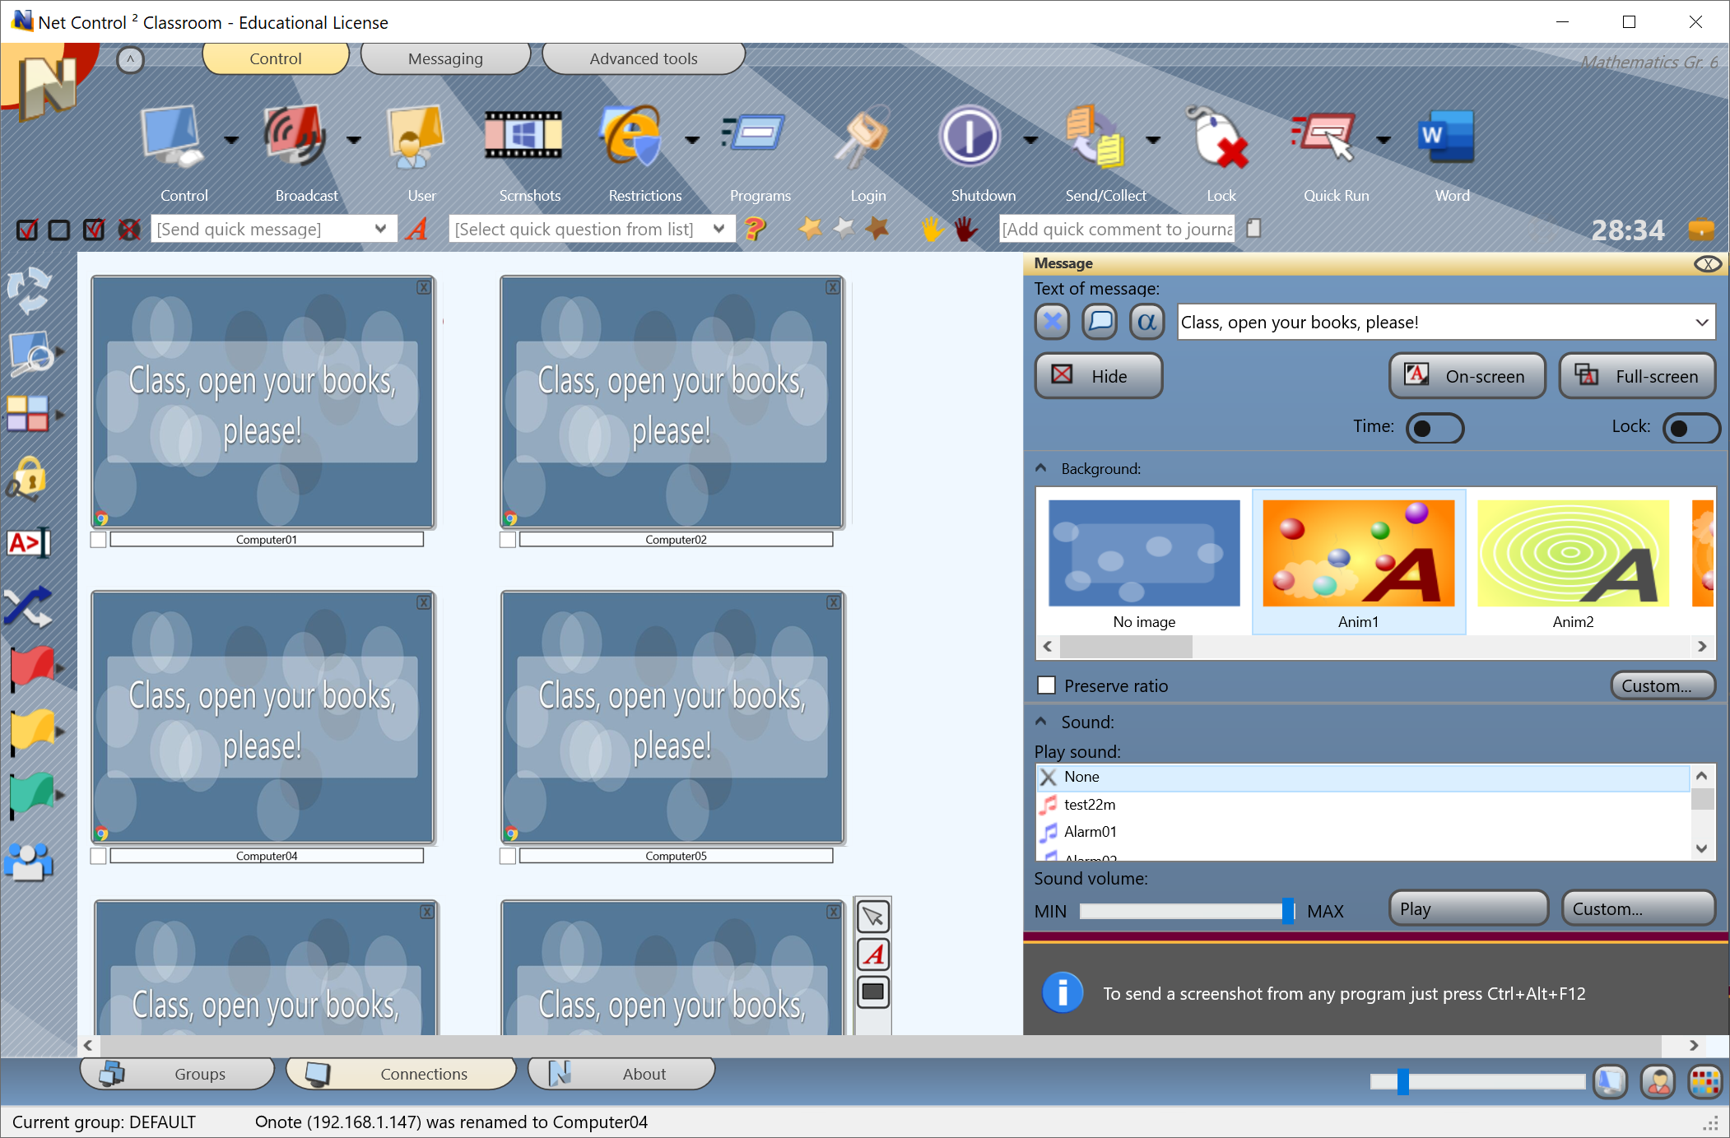The width and height of the screenshot is (1730, 1138).
Task: Click the alpha symbol button
Action: [x=1147, y=322]
